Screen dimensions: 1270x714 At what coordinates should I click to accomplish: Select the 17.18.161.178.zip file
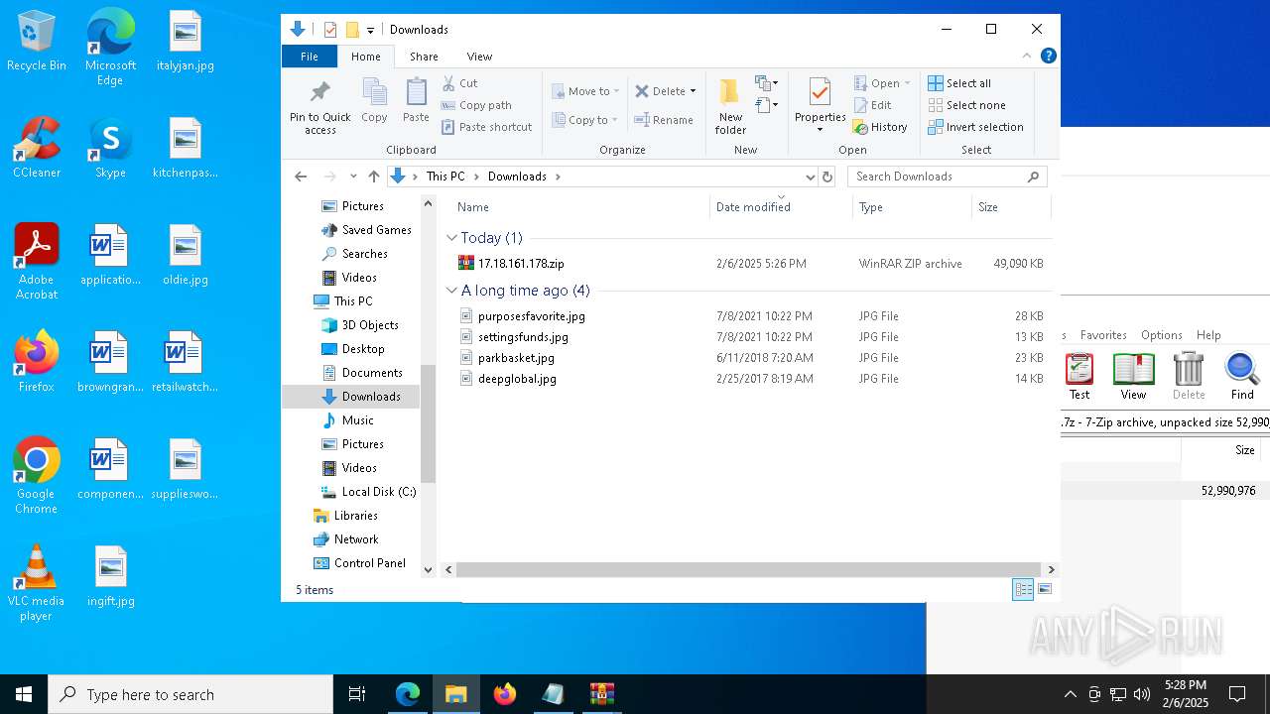(x=521, y=264)
